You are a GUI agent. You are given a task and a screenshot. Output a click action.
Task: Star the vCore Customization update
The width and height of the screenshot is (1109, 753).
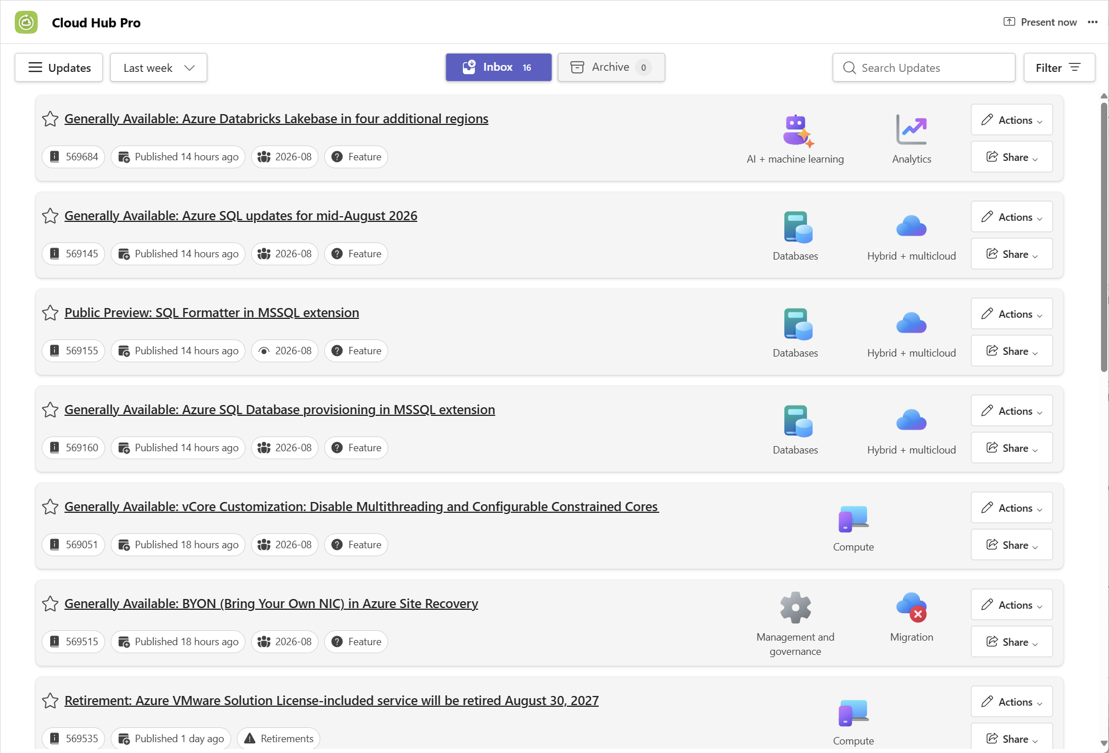click(50, 507)
